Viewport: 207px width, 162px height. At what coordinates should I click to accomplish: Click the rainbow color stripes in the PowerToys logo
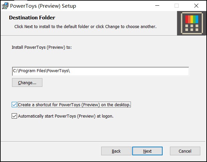pyautogui.click(x=192, y=19)
